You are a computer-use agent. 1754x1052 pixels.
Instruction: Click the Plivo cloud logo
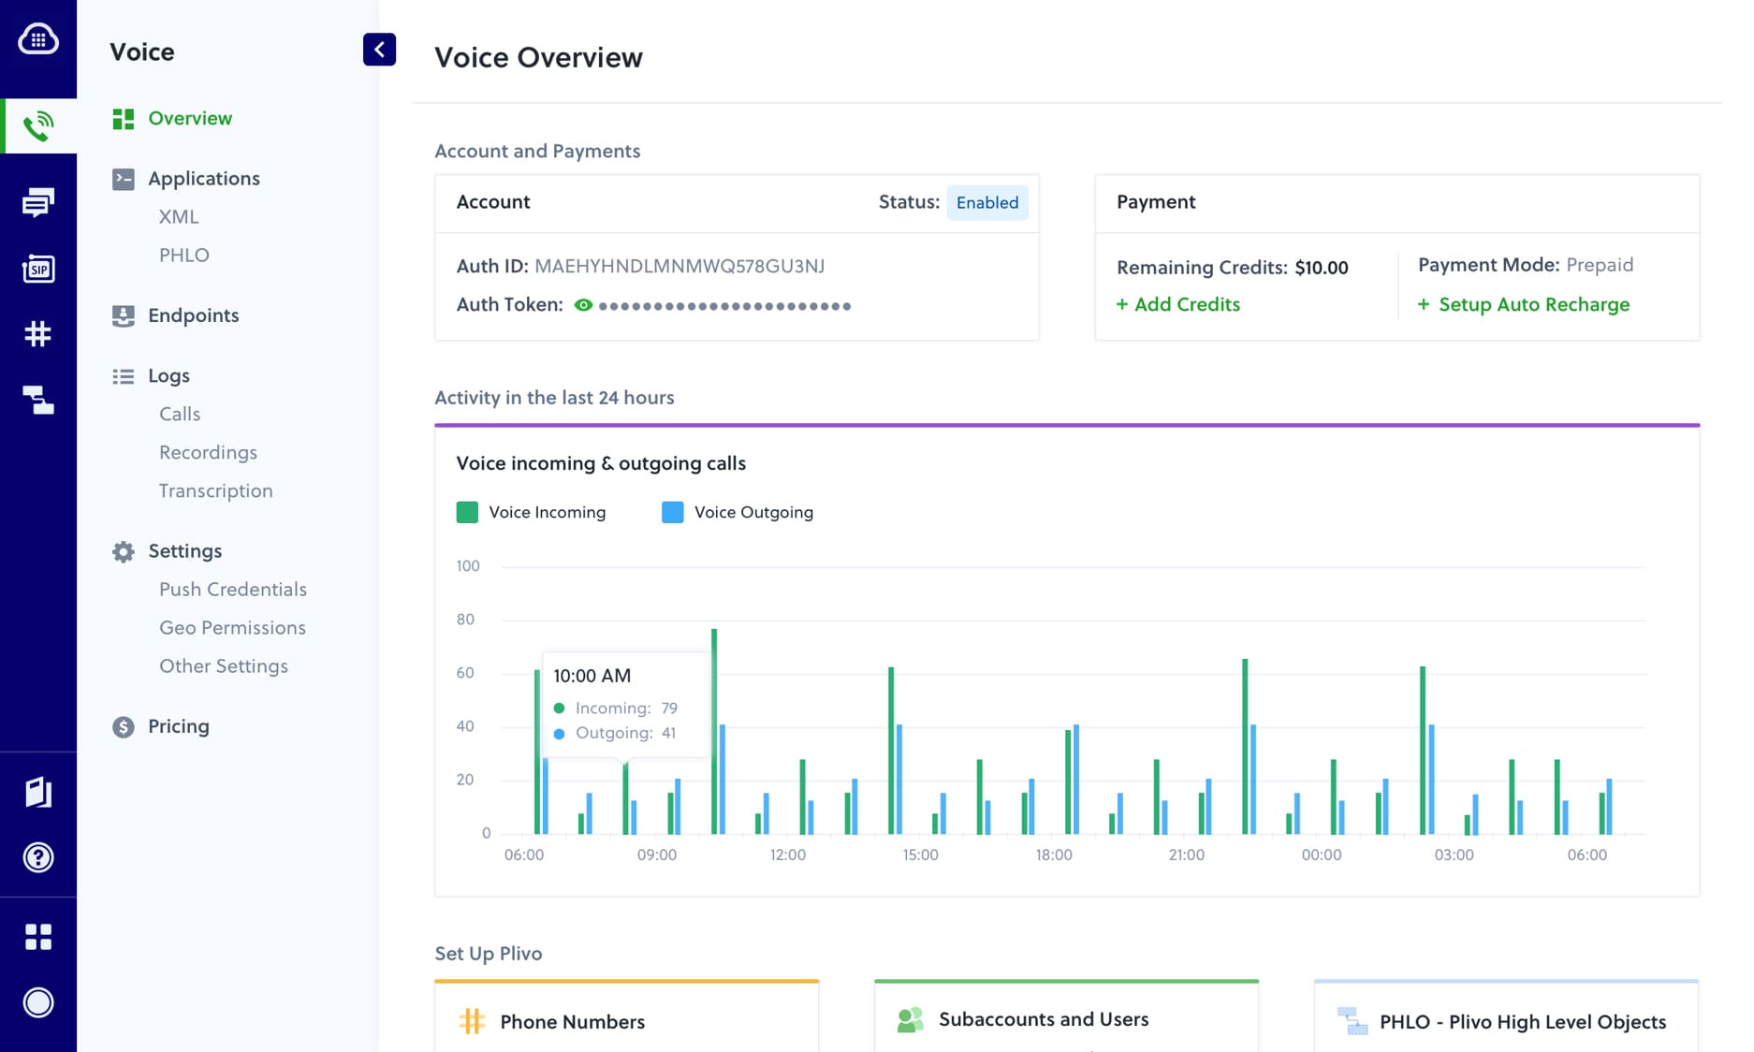38,41
